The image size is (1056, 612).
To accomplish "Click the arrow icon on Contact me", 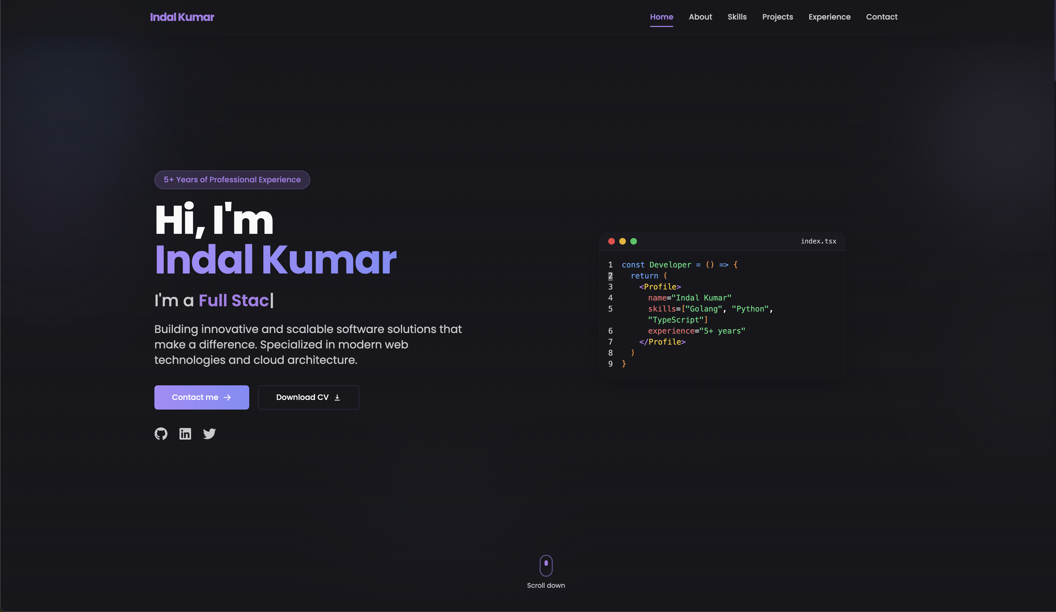I will pyautogui.click(x=227, y=398).
